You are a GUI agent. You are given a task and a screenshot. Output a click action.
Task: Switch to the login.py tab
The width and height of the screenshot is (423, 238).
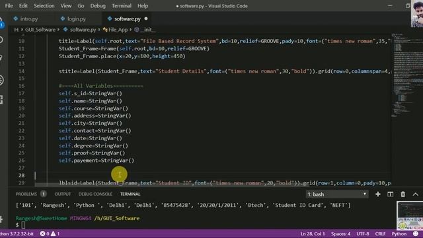76,19
